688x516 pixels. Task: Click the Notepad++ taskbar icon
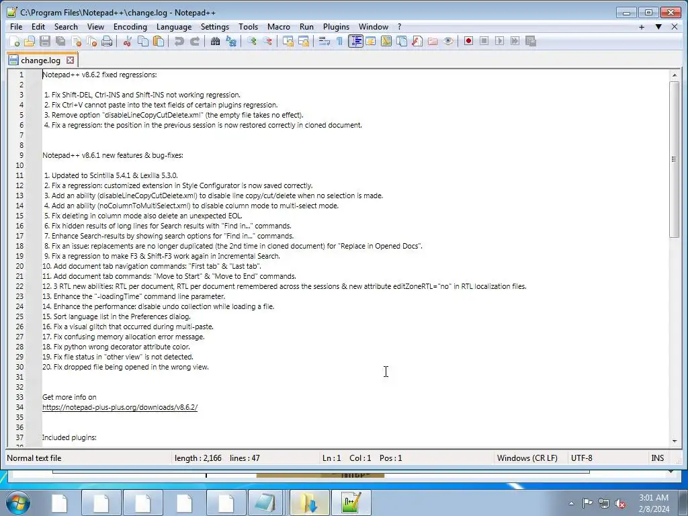tap(351, 503)
